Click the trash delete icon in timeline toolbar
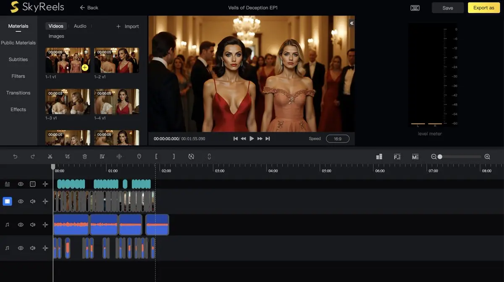This screenshot has height=282, width=504. pyautogui.click(x=85, y=157)
